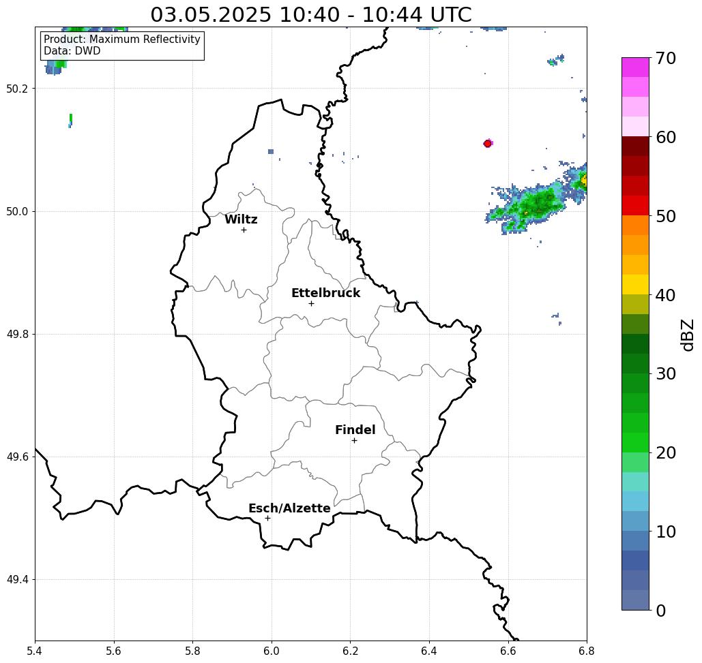Screen dimensions: 702x663
Task: Click the cross marker below Esch/Alzette
Action: (x=267, y=519)
